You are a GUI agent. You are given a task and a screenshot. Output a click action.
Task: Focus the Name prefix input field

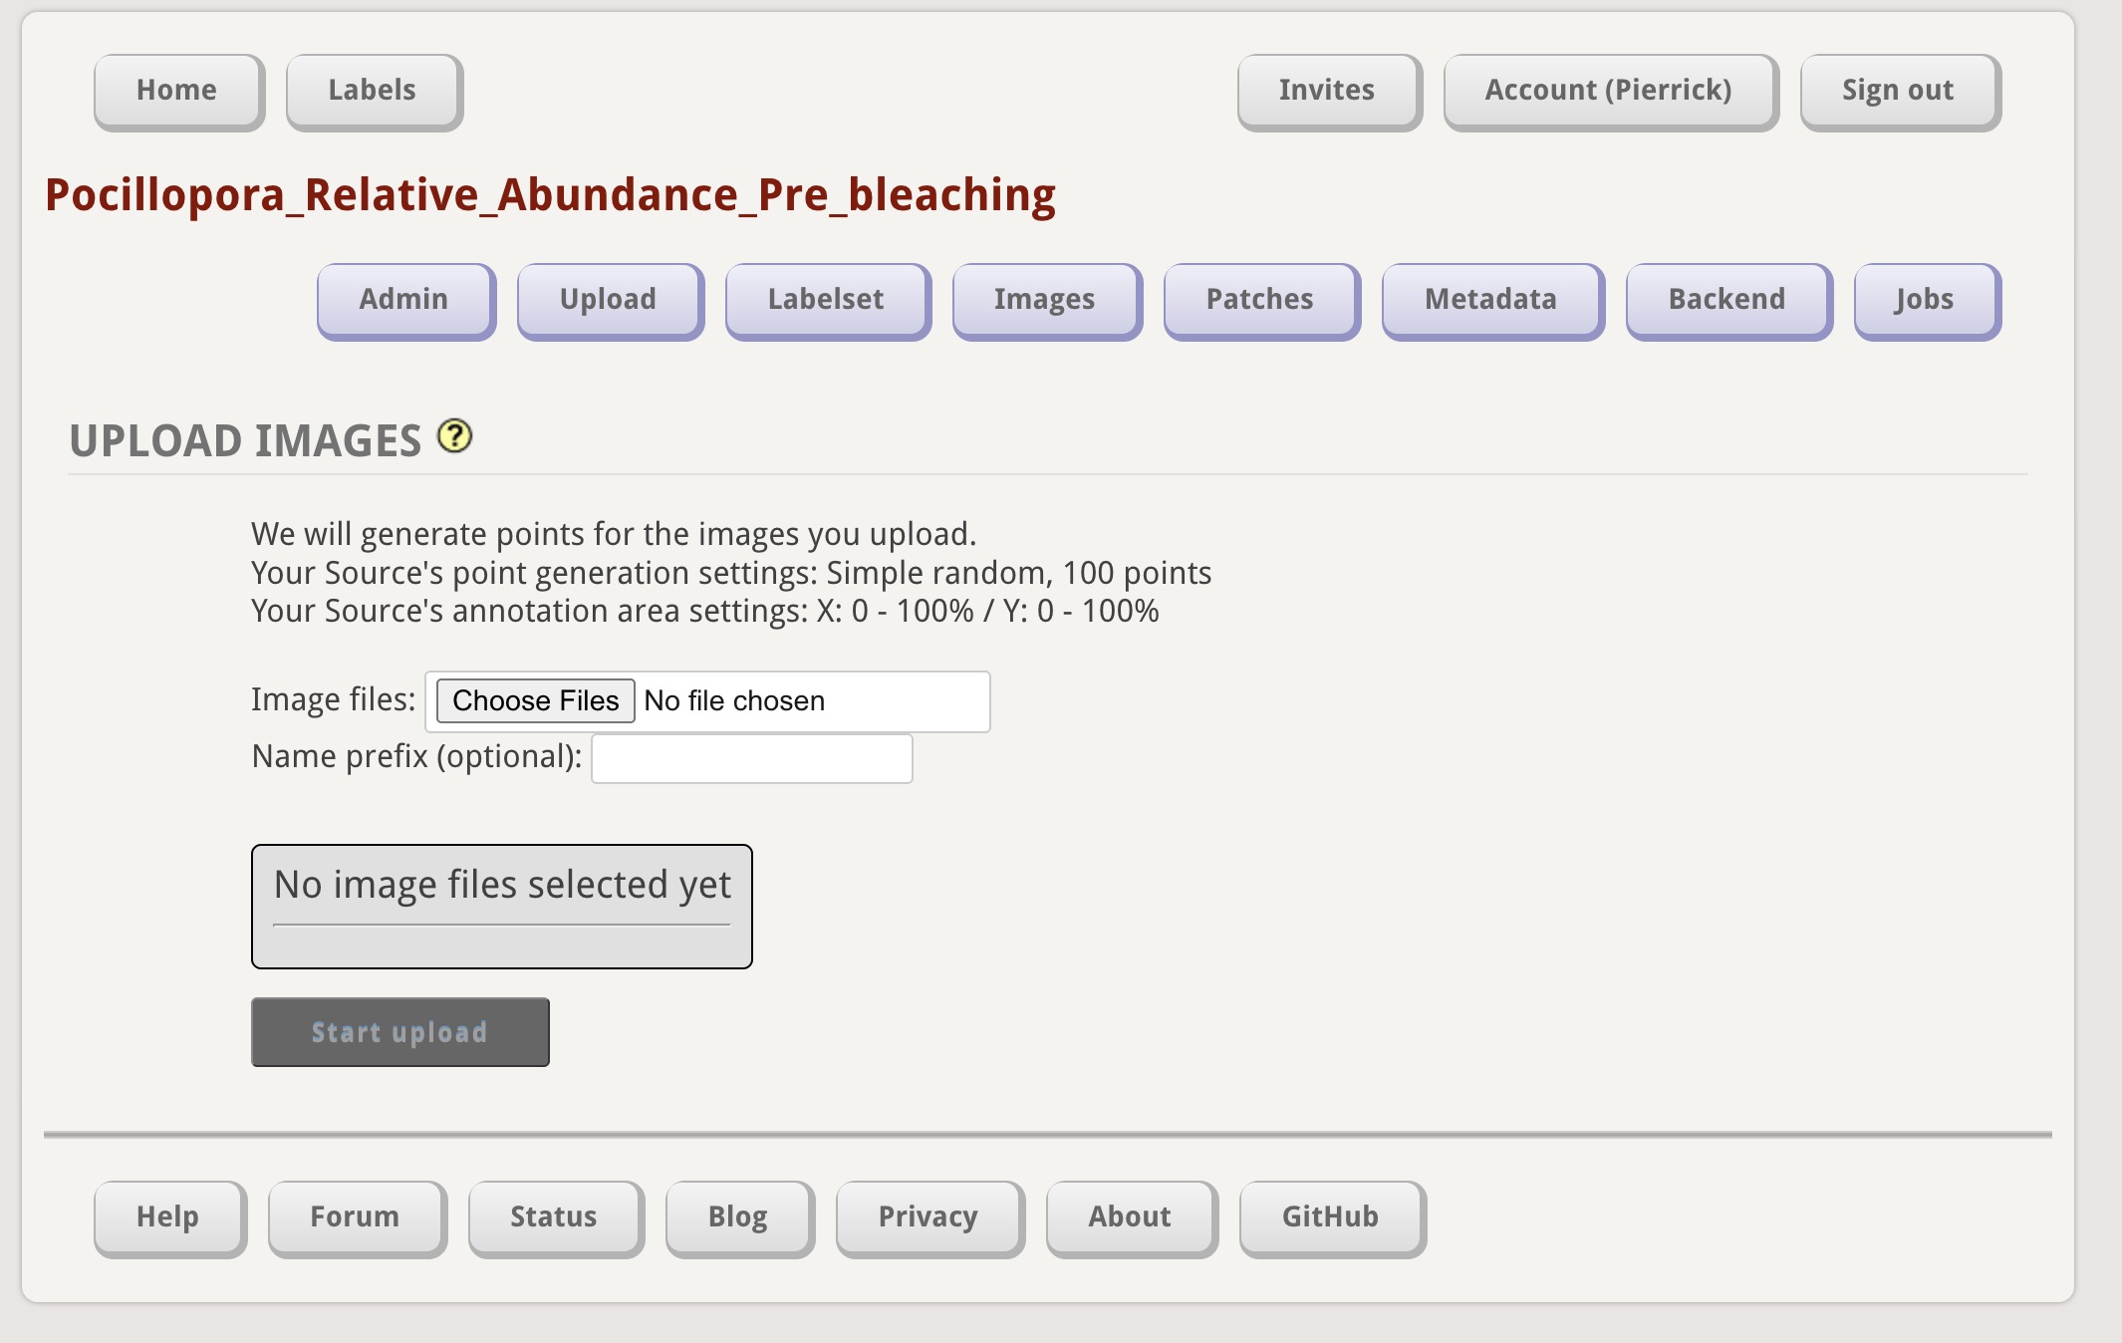pyautogui.click(x=751, y=759)
